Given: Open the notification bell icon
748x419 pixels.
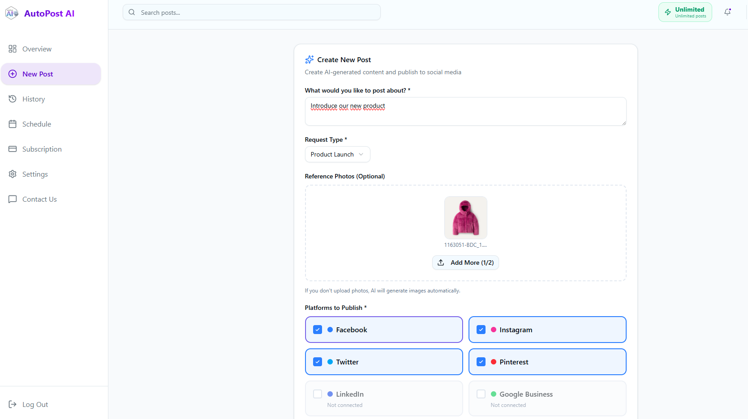Looking at the screenshot, I should (x=727, y=12).
